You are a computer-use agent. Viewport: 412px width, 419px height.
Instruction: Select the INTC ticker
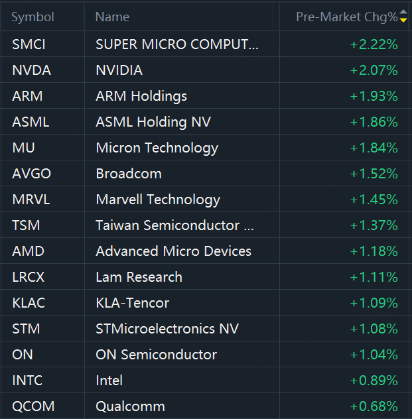click(27, 381)
